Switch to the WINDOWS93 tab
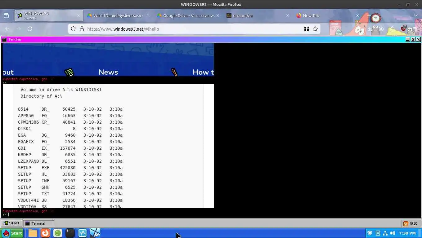The image size is (422, 238). [x=48, y=15]
